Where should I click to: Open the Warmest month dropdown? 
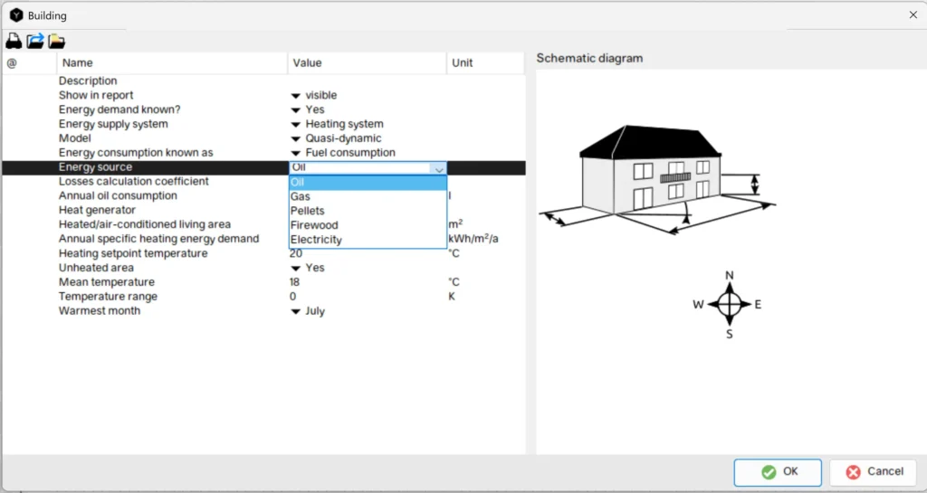pos(296,312)
